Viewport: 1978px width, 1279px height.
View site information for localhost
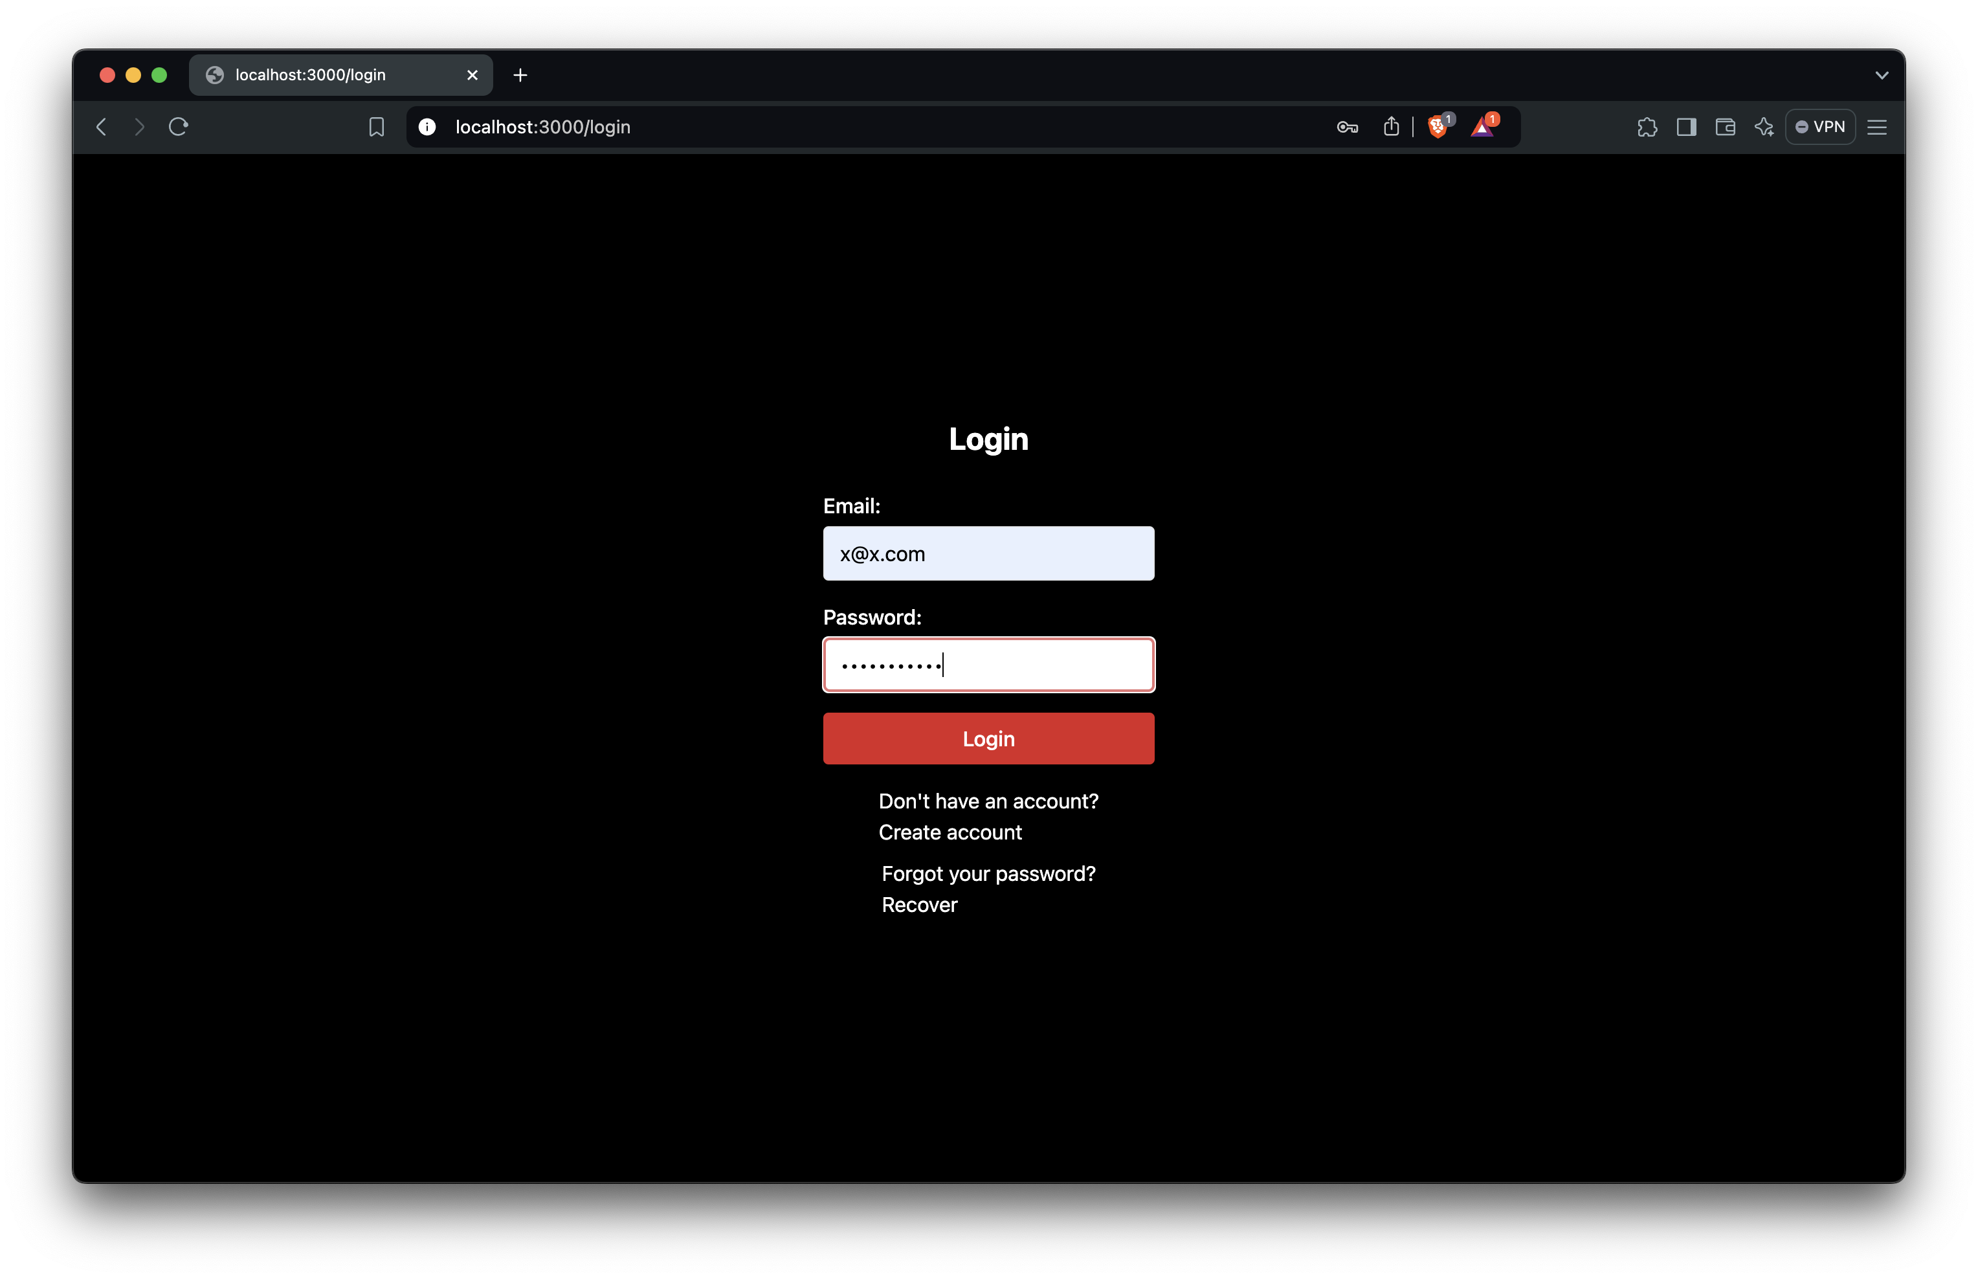click(427, 126)
